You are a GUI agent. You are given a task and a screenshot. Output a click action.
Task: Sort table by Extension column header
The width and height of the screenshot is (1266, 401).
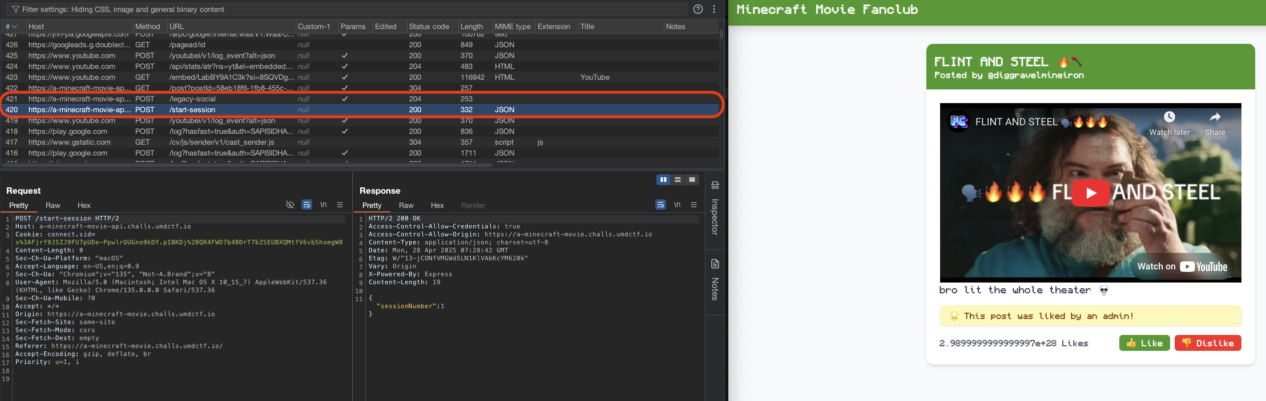pos(554,26)
